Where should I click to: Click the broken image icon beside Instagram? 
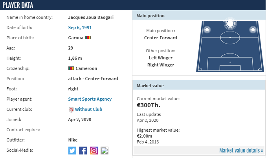(105, 151)
